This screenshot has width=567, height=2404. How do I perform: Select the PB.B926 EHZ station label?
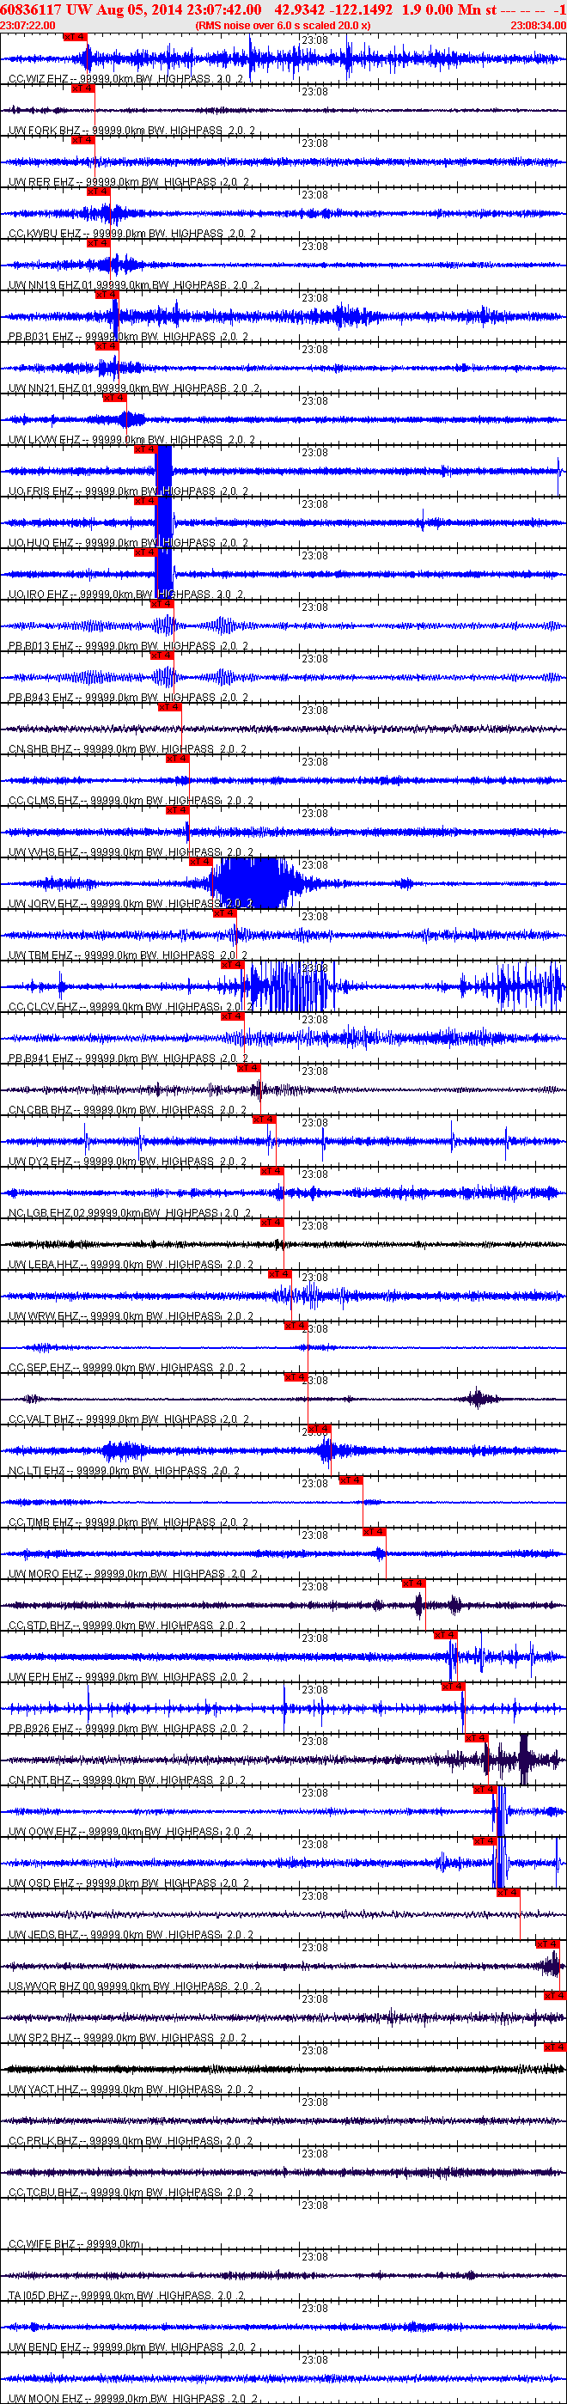129,1729
